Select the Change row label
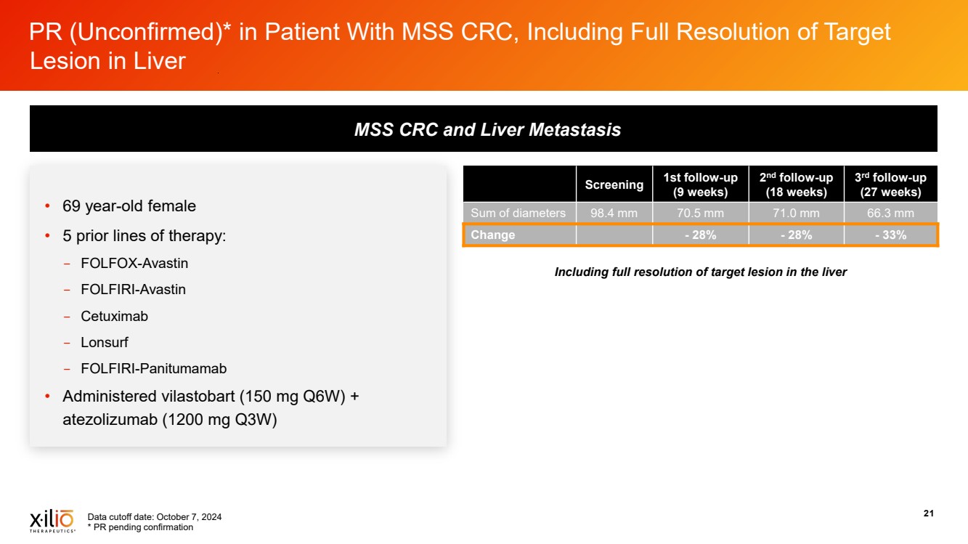 click(493, 235)
